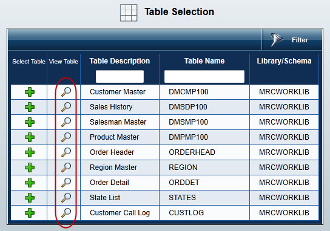View the Customer Master table with its magnifier
Image resolution: width=330 pixels, height=231 pixels.
(66, 92)
